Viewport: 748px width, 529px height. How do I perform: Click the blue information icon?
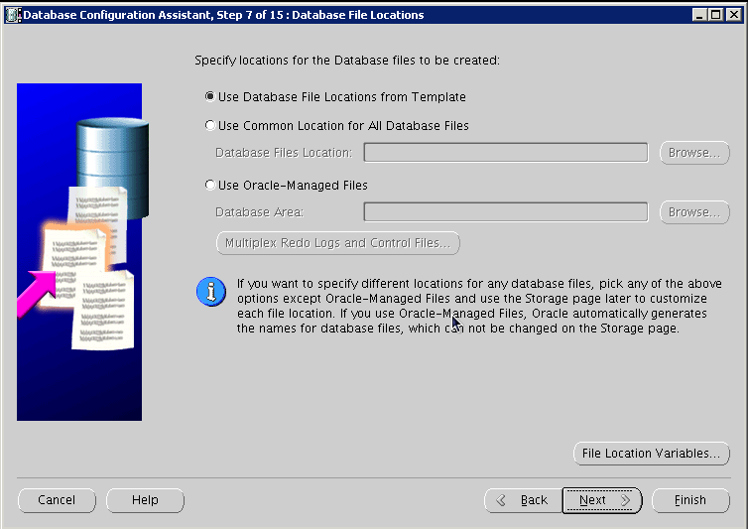pos(211,291)
